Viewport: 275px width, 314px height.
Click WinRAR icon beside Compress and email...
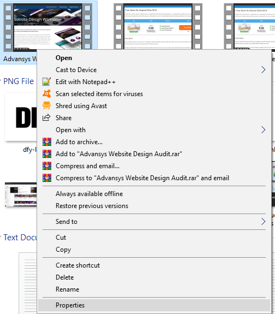[x=47, y=166]
